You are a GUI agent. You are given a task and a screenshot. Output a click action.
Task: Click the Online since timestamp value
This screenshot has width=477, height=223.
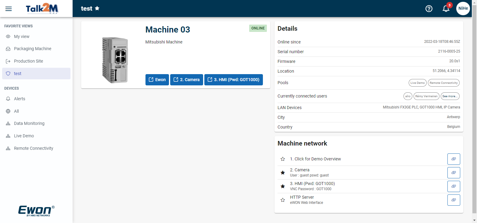tap(442, 42)
